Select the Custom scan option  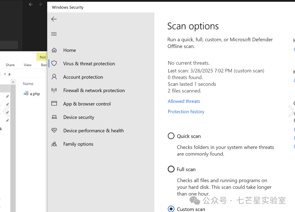(171, 209)
